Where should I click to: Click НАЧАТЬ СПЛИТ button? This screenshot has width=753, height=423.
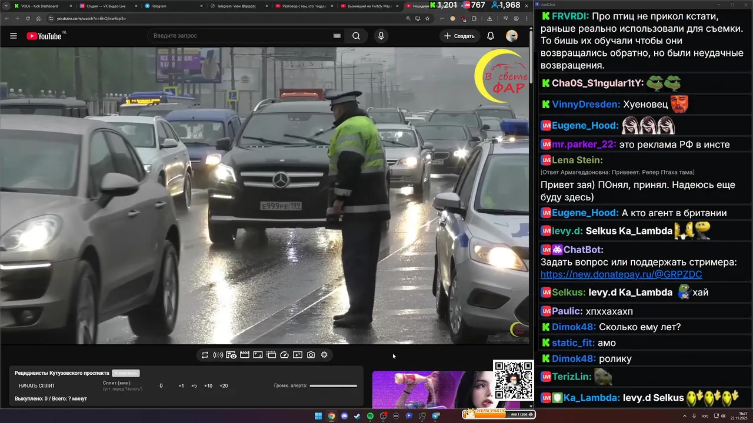[36, 386]
